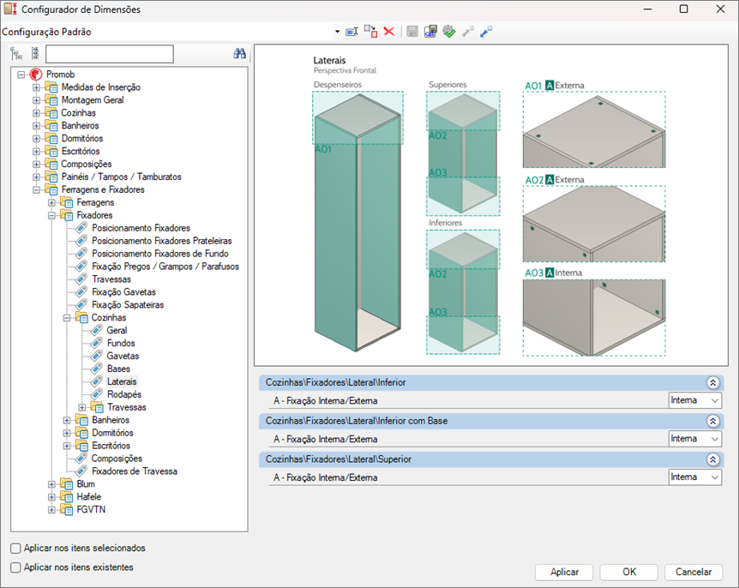
Task: Click the red X delete configuration icon
Action: [x=388, y=32]
